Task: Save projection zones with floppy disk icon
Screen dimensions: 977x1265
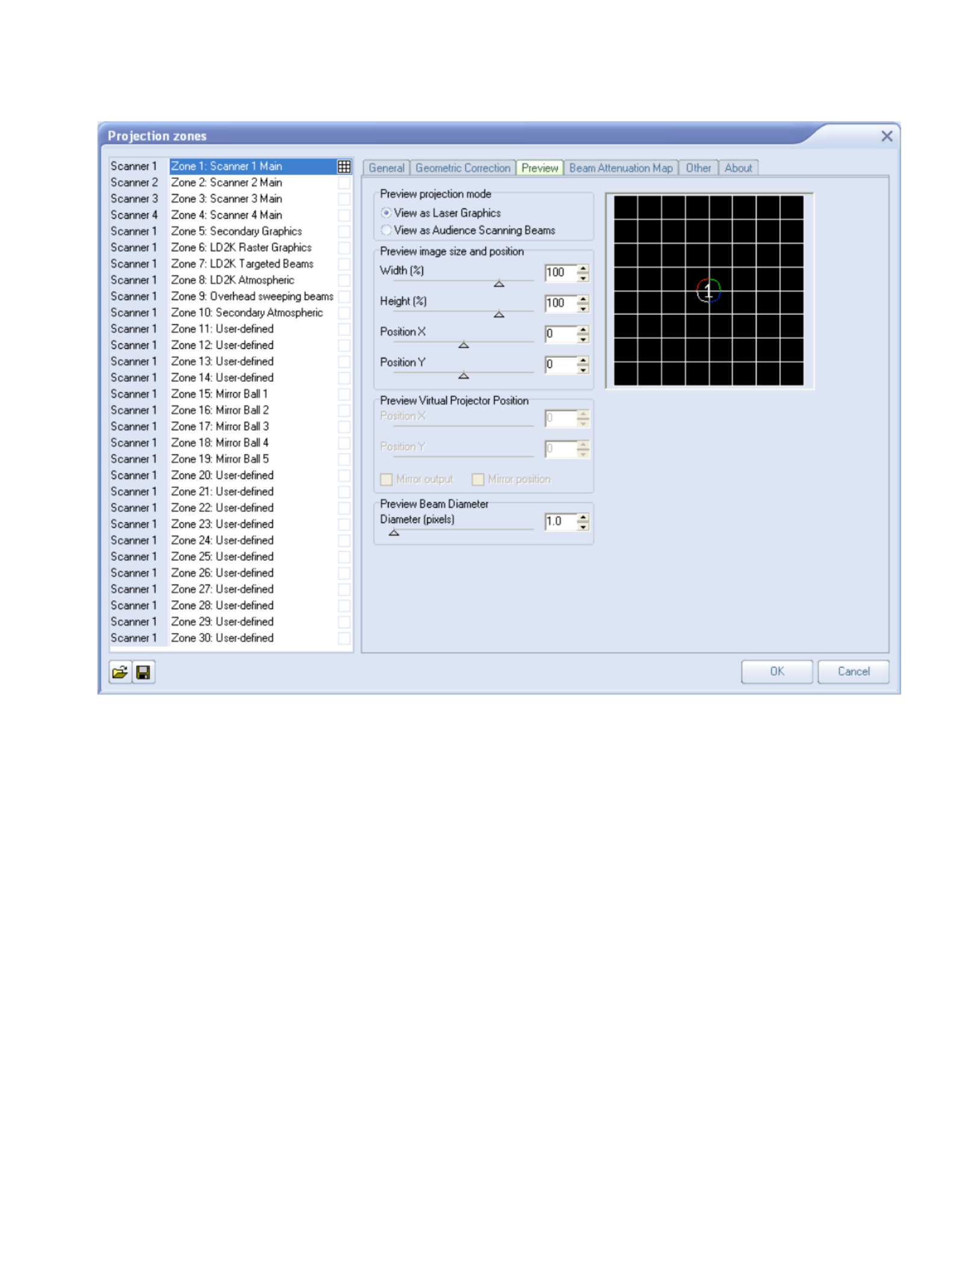Action: coord(143,672)
